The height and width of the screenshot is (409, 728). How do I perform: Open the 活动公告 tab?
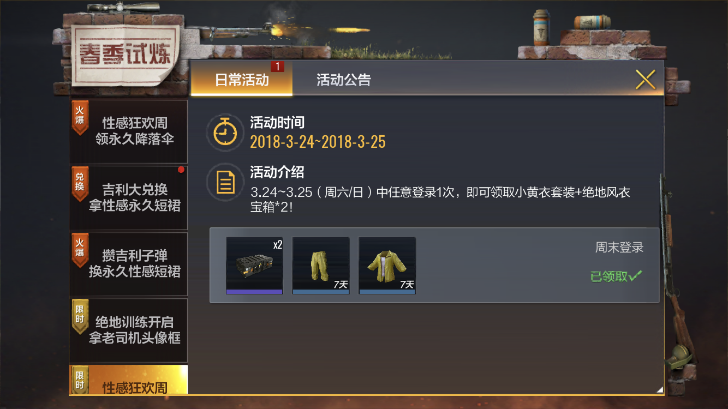(x=344, y=80)
